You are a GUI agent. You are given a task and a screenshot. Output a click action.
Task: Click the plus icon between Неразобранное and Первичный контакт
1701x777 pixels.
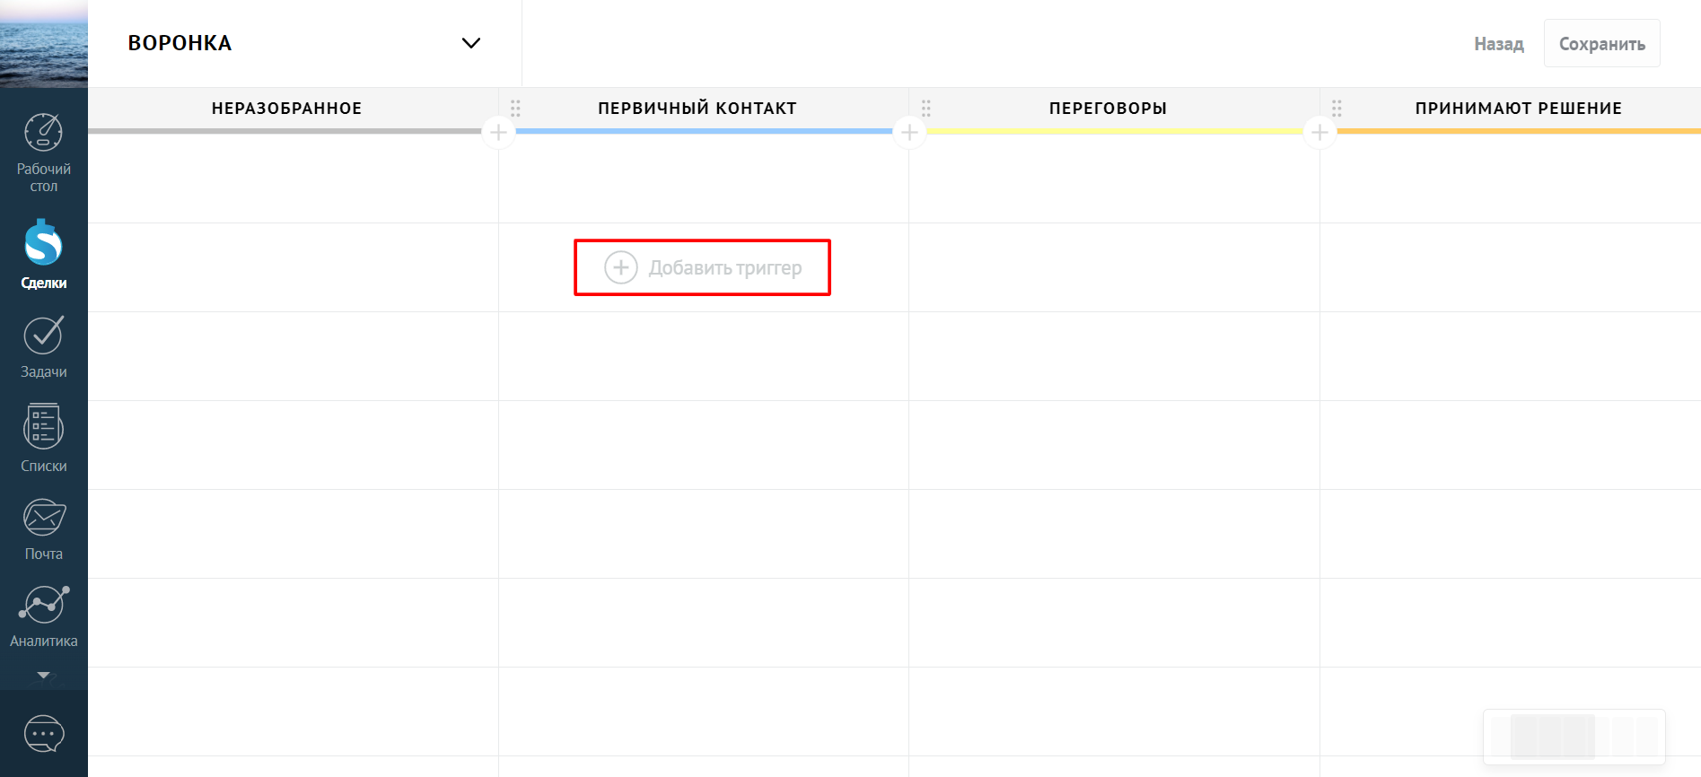tap(498, 133)
